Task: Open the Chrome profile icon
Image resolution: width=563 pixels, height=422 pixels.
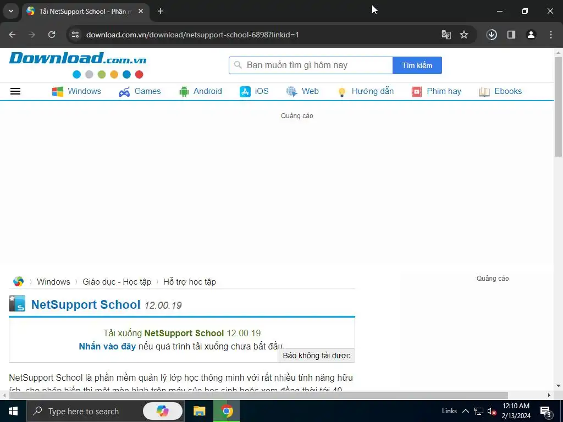Action: pos(531,35)
